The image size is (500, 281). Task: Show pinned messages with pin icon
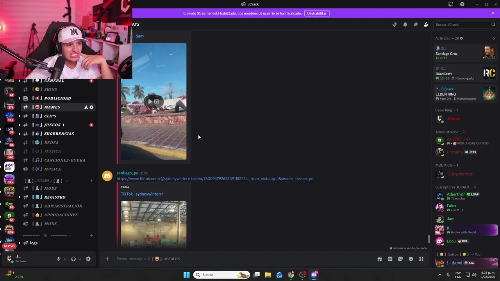click(416, 24)
